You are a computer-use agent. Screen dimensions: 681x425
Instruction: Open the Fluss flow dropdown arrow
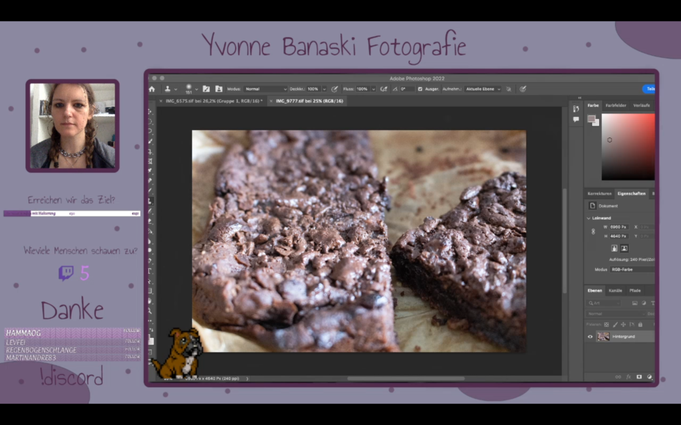[373, 89]
